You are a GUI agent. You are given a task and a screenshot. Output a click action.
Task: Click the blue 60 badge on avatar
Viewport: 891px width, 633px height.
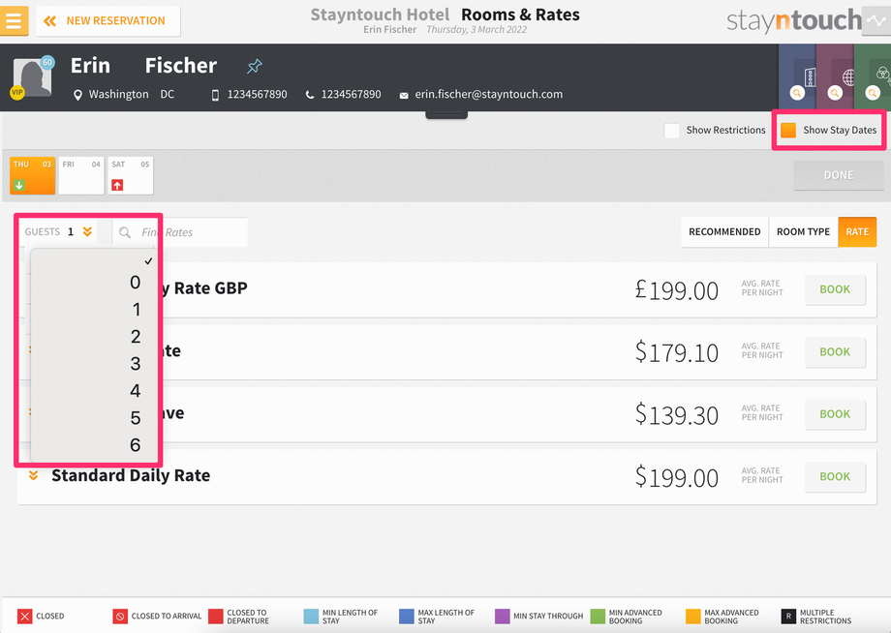(47, 63)
